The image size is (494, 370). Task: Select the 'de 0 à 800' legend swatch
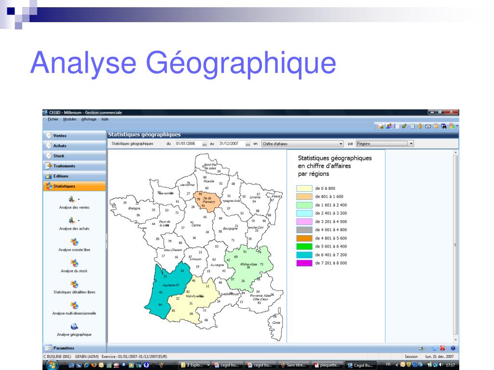(304, 188)
